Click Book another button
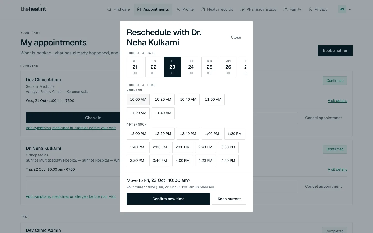The width and height of the screenshot is (373, 233). (335, 51)
